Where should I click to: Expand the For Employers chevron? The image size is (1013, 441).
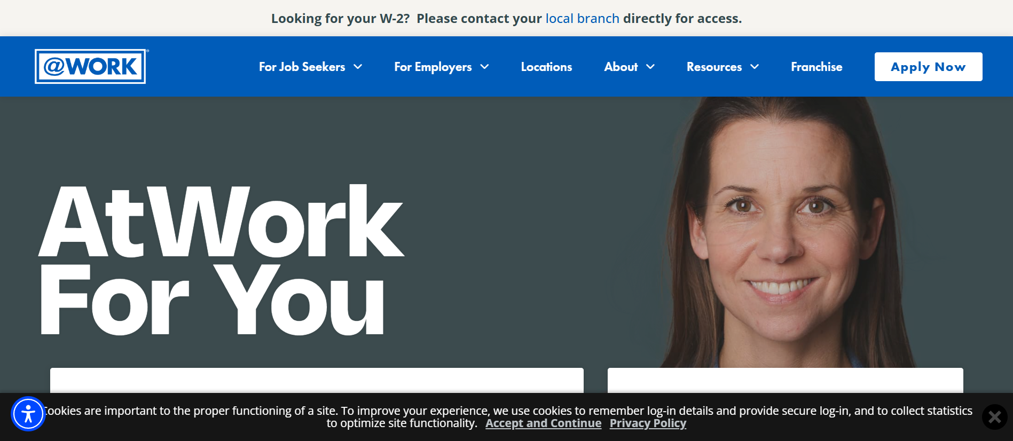(x=485, y=67)
